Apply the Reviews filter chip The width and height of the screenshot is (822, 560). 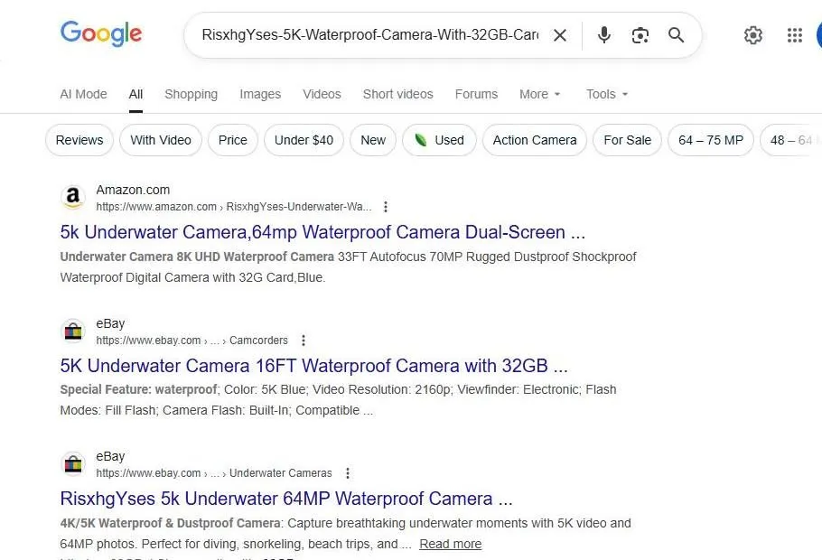coord(79,140)
